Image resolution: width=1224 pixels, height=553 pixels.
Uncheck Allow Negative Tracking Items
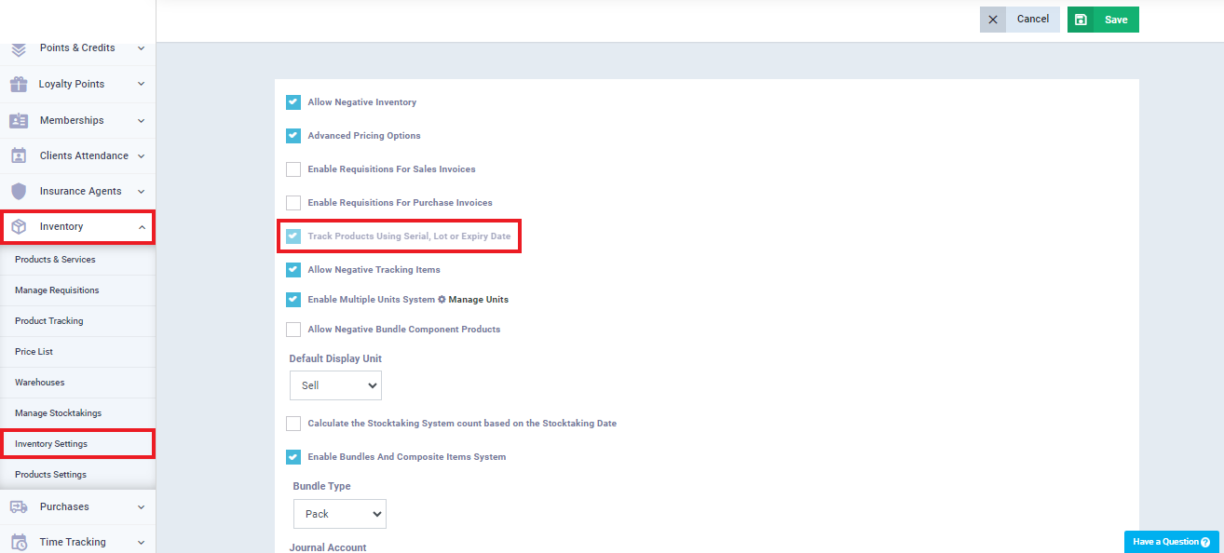293,270
